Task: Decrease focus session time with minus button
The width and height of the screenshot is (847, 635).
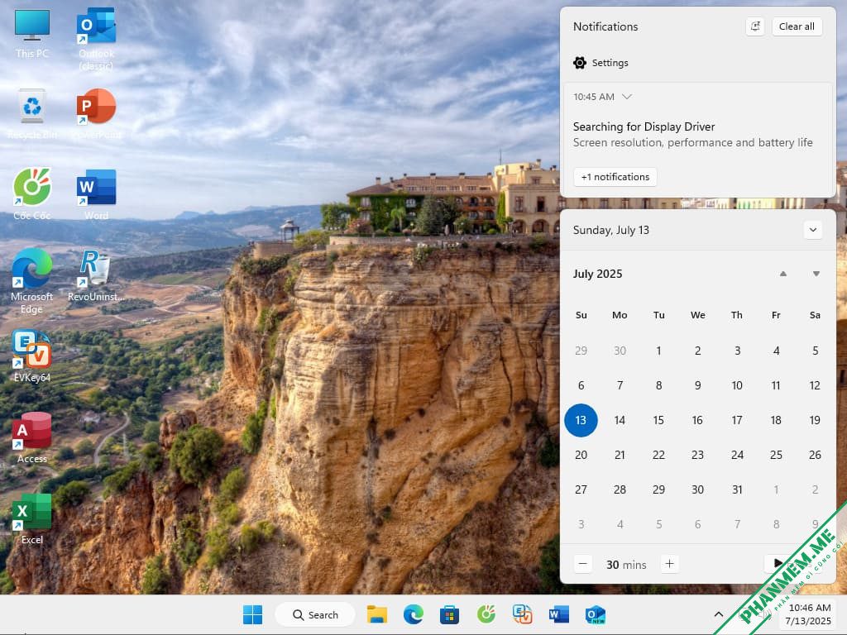Action: tap(583, 564)
